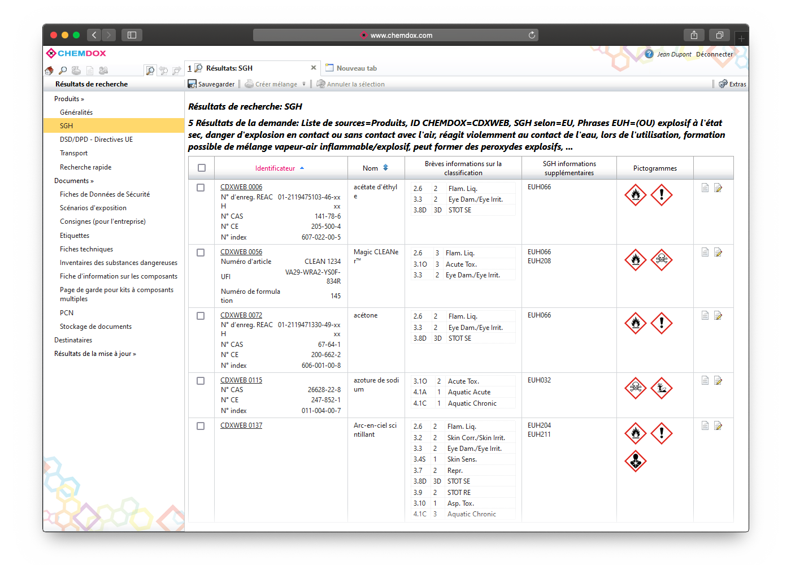Open document icon for CDXWEB 0072 row
Image resolution: width=791 pixels, height=565 pixels.
[x=705, y=315]
